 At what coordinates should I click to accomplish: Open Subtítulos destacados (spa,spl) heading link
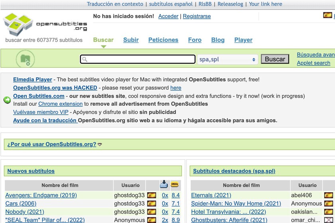point(234,171)
